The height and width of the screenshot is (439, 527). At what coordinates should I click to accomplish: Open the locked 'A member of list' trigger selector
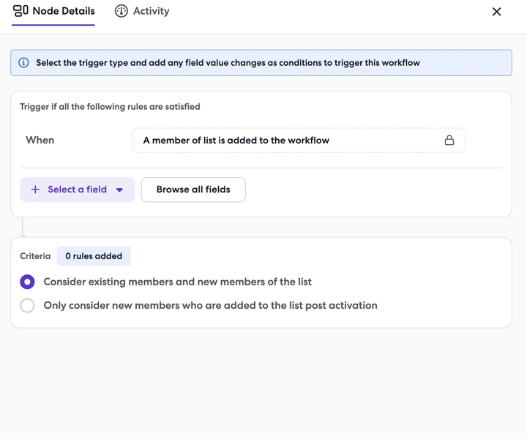299,140
